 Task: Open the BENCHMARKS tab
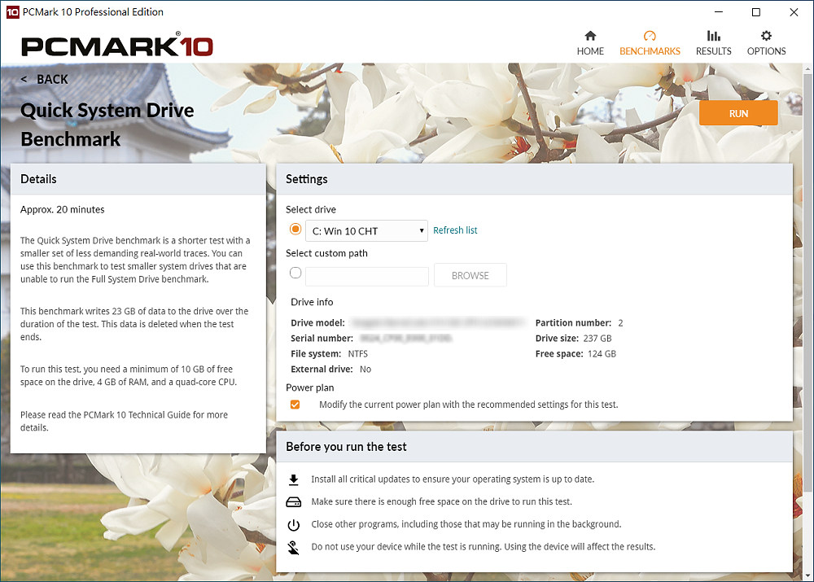(x=650, y=43)
